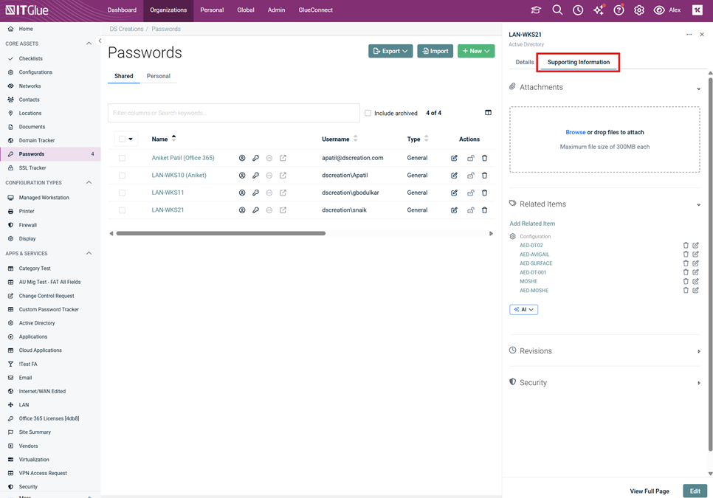Image resolution: width=713 pixels, height=498 pixels.
Task: Select the Supporting Information tab
Action: [x=579, y=62]
